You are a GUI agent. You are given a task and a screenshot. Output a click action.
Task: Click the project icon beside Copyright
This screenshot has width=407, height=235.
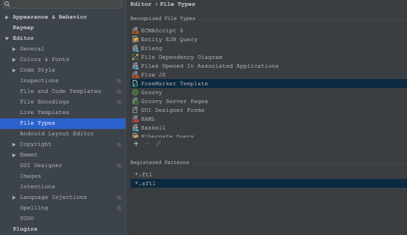[119, 145]
